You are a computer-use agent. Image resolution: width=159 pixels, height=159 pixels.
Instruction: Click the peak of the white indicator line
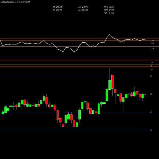[110, 34]
